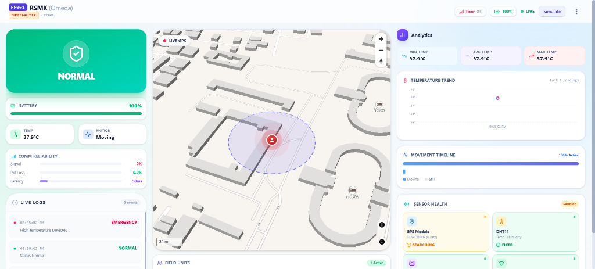Click the thermometer icon in TEMP card
Screen dimensions: 595x269
(16, 134)
